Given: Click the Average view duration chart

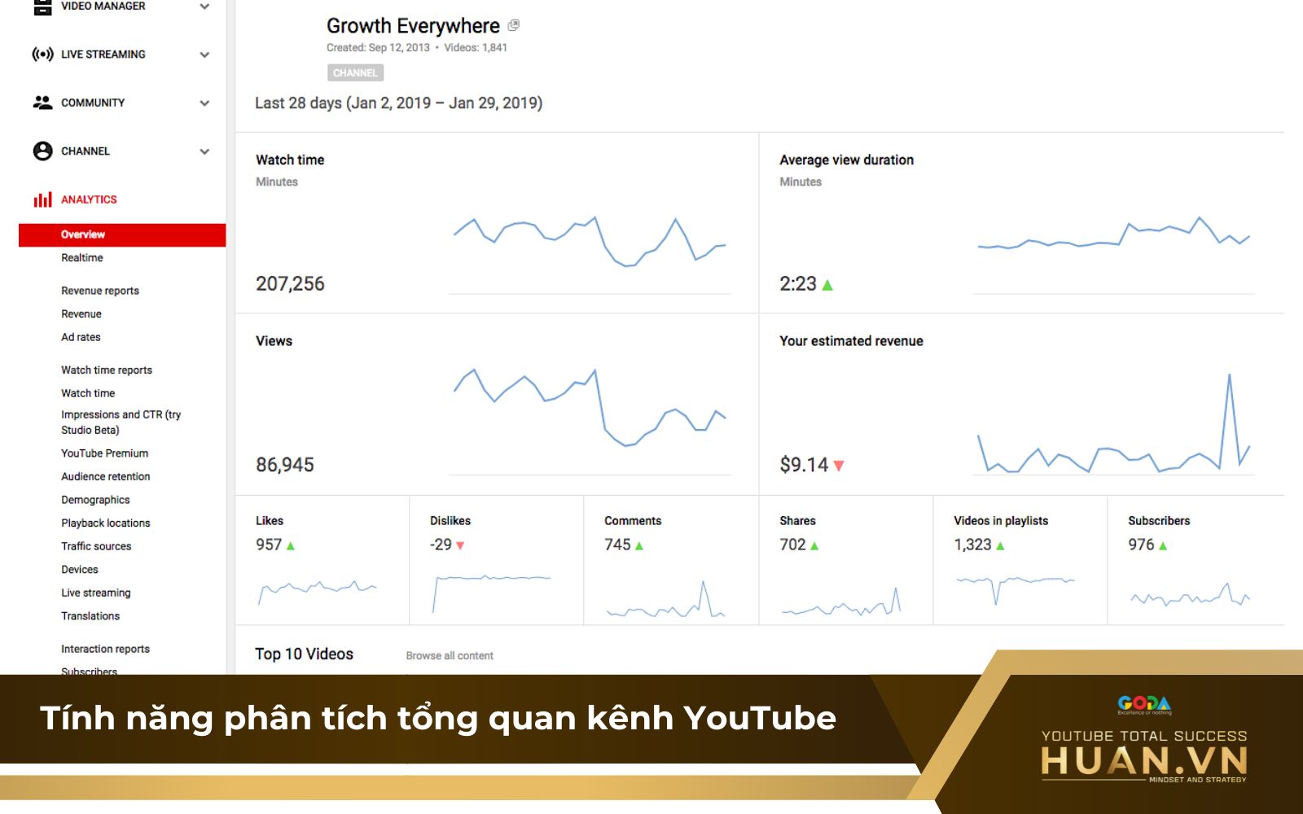Looking at the screenshot, I should pyautogui.click(x=1113, y=234).
